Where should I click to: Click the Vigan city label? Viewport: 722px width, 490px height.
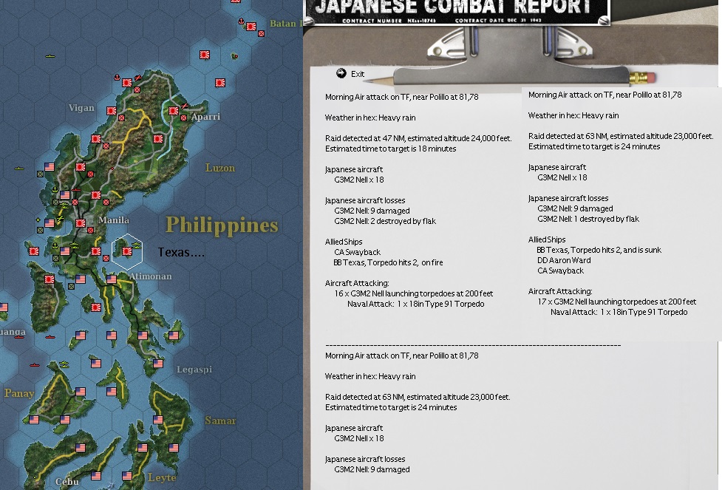click(x=81, y=108)
